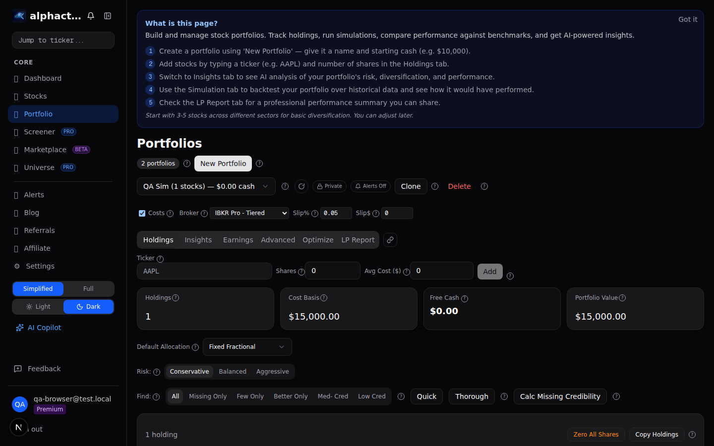Toggle the Alerts Off setting
The image size is (714, 446).
coord(370,186)
